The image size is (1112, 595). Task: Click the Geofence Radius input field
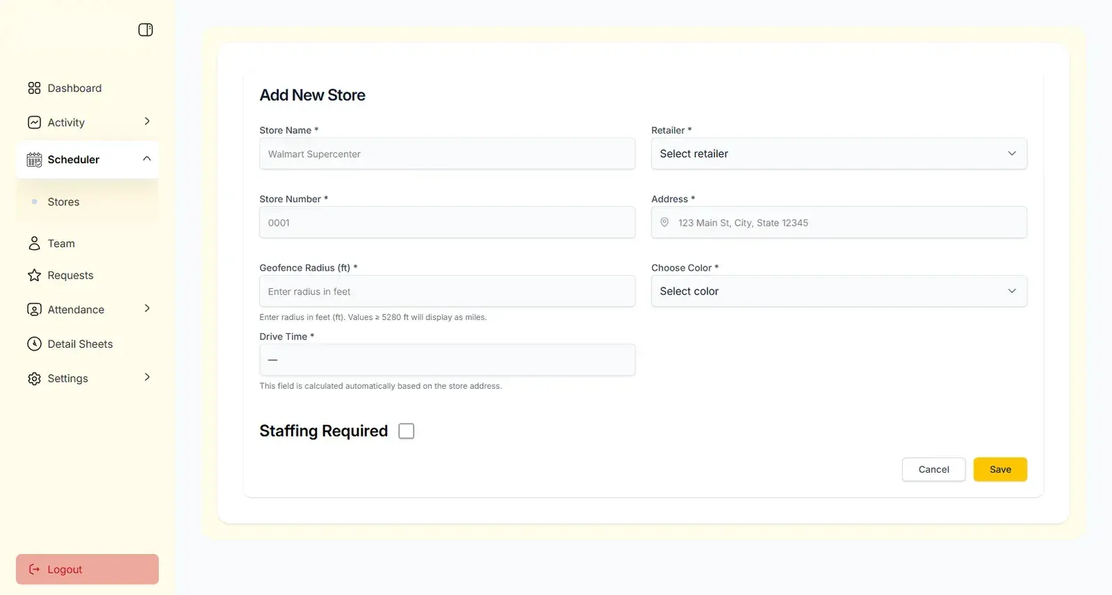pyautogui.click(x=447, y=291)
